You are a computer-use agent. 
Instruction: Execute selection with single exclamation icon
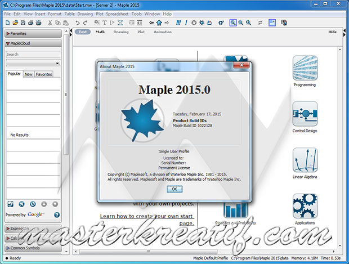[x=186, y=23]
